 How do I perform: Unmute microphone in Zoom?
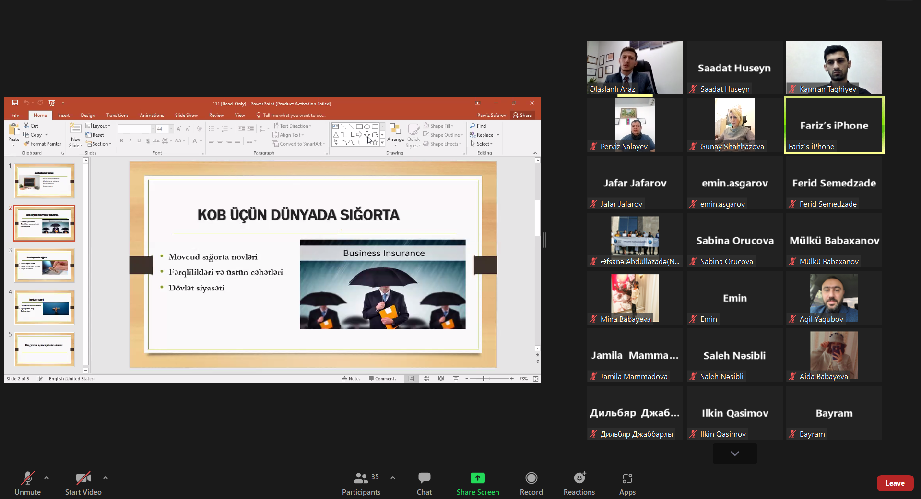coord(27,483)
